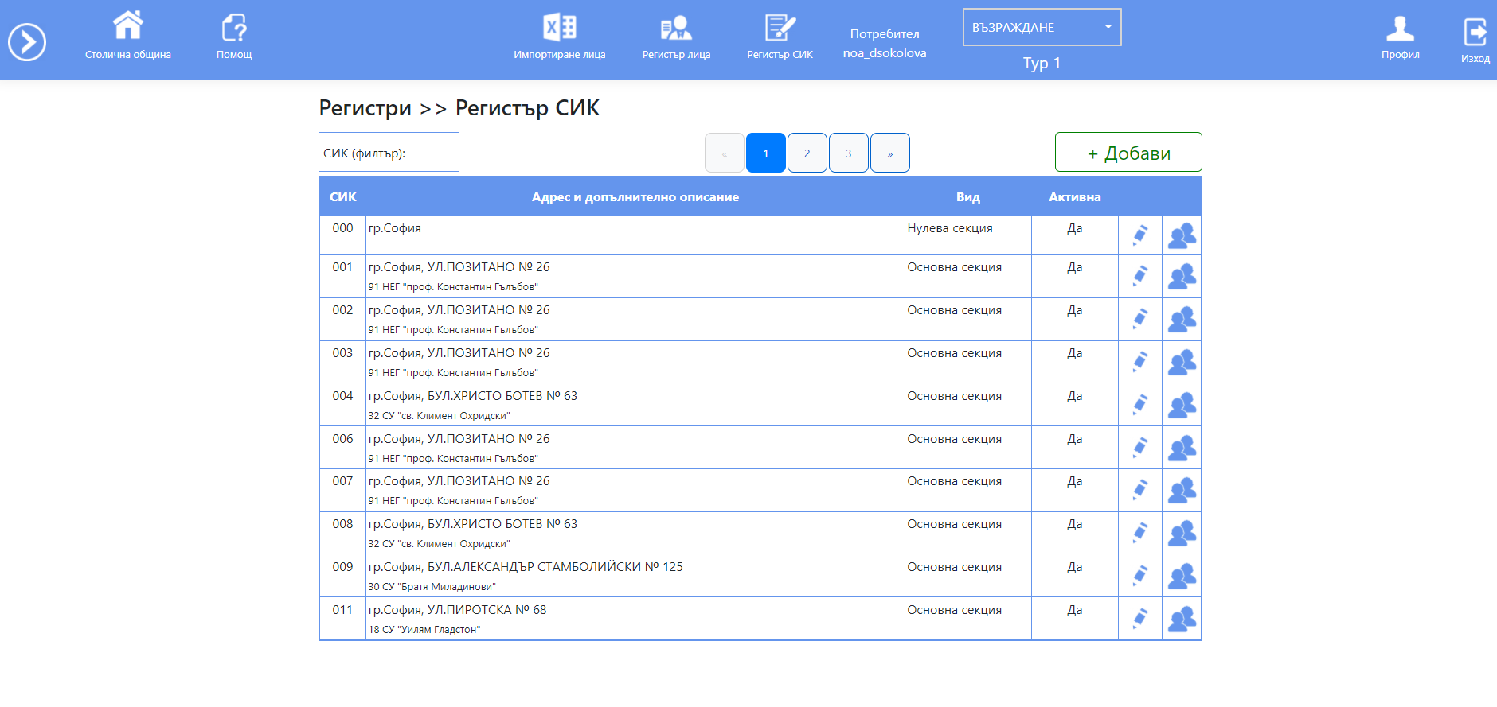The height and width of the screenshot is (707, 1497).
Task: Click 30 СУ "Братя Миладинови" description
Action: click(x=432, y=587)
